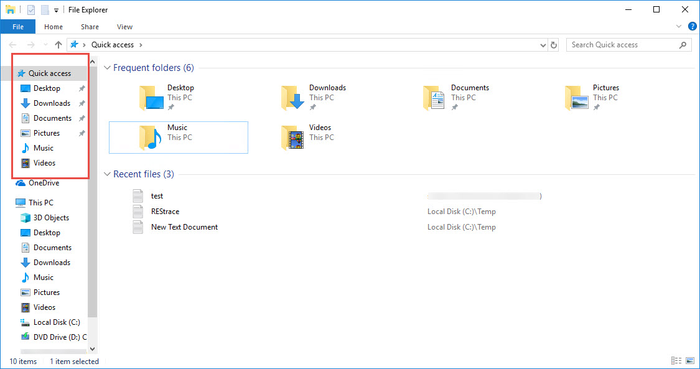Unpin Downloads from Quick access
700x369 pixels.
click(83, 103)
